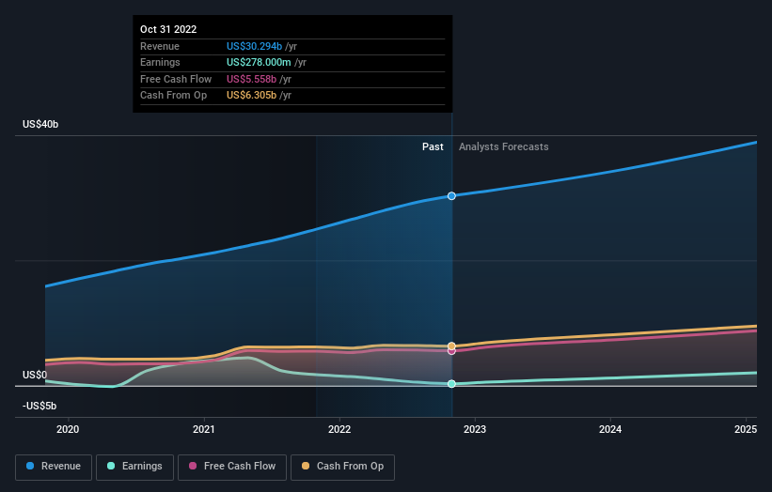Click the US$278.000m earnings value
Viewport: 772px width, 492px height.
coord(259,62)
